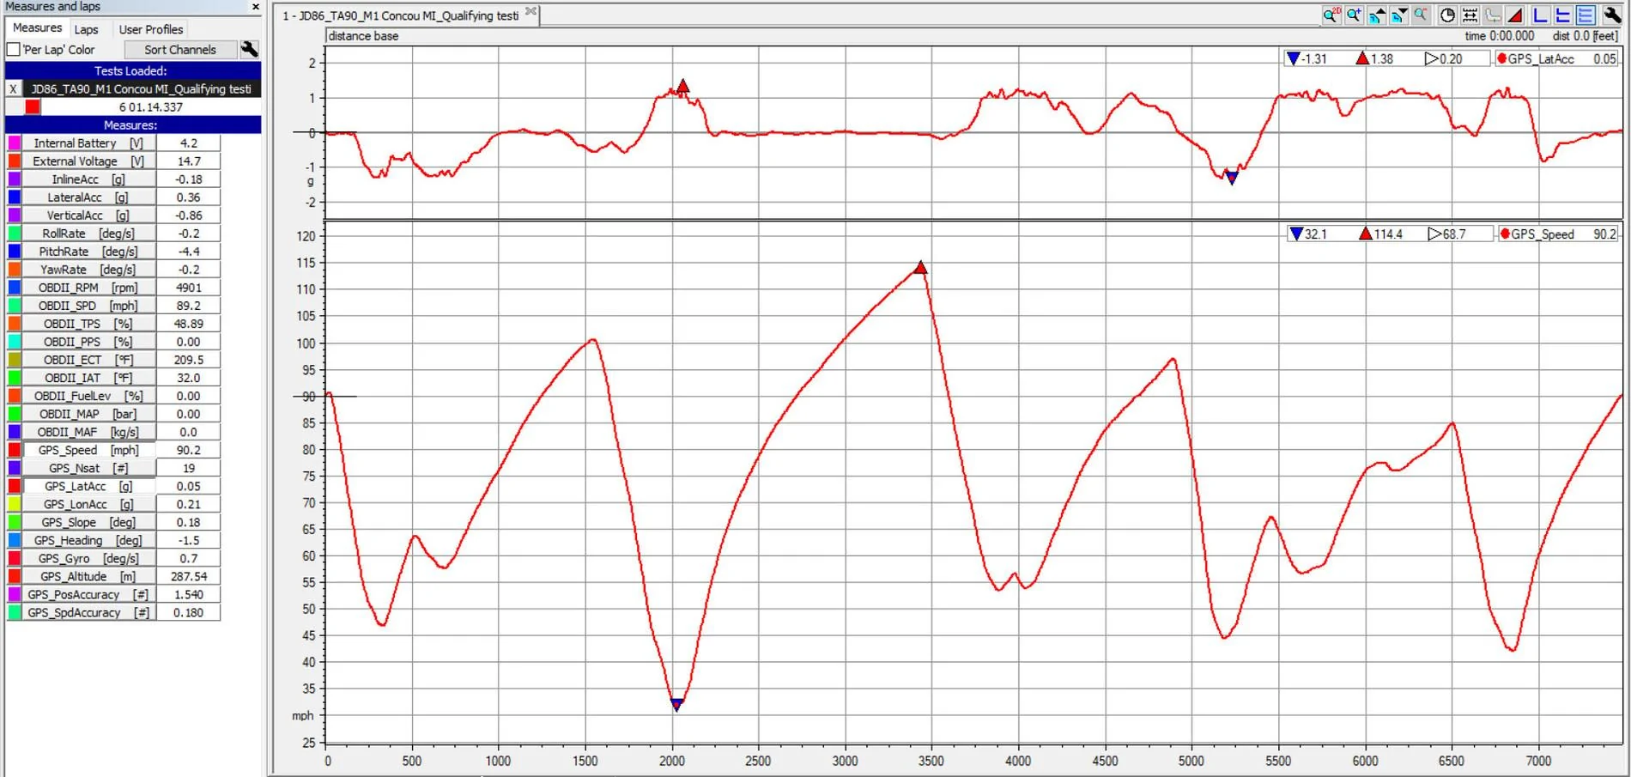Enable the 'Per Lap' Color checkbox
This screenshot has height=777, width=1631.
point(14,50)
